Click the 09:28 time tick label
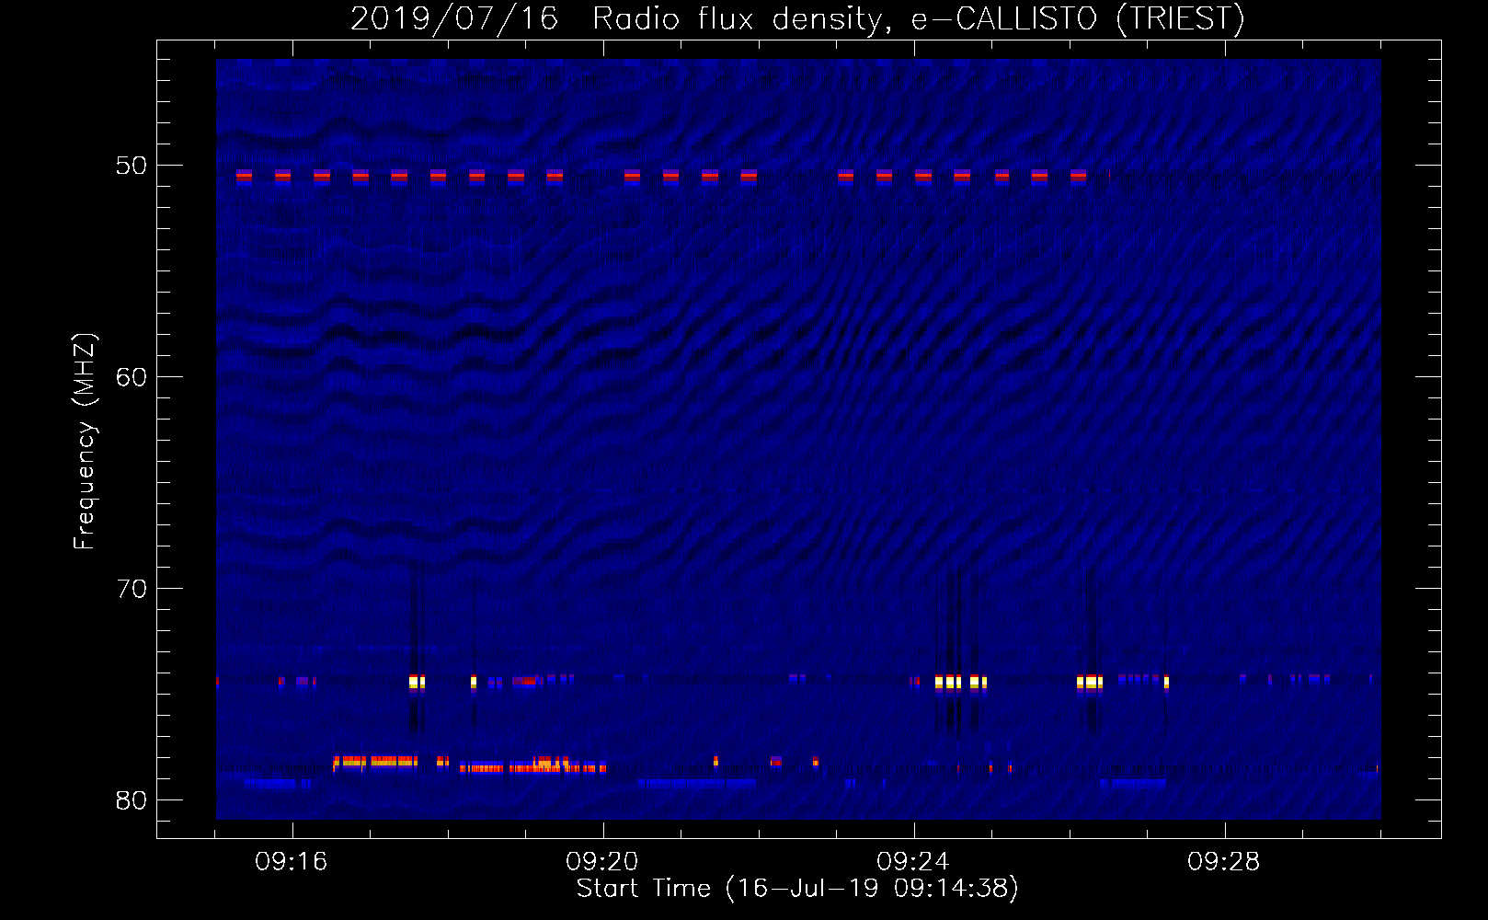1488x920 pixels. pos(1224,862)
